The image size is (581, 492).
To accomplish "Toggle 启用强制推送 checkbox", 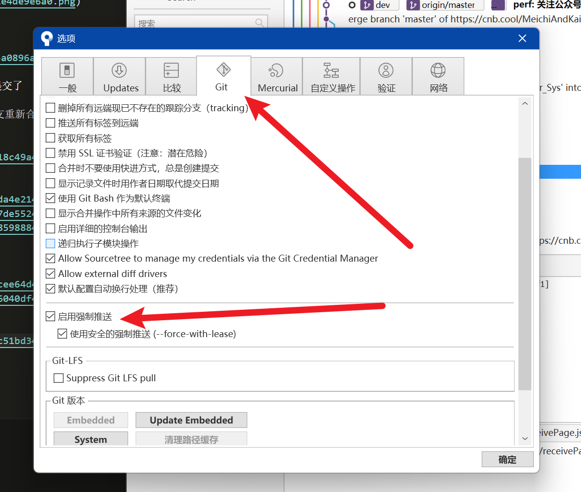I will (50, 316).
